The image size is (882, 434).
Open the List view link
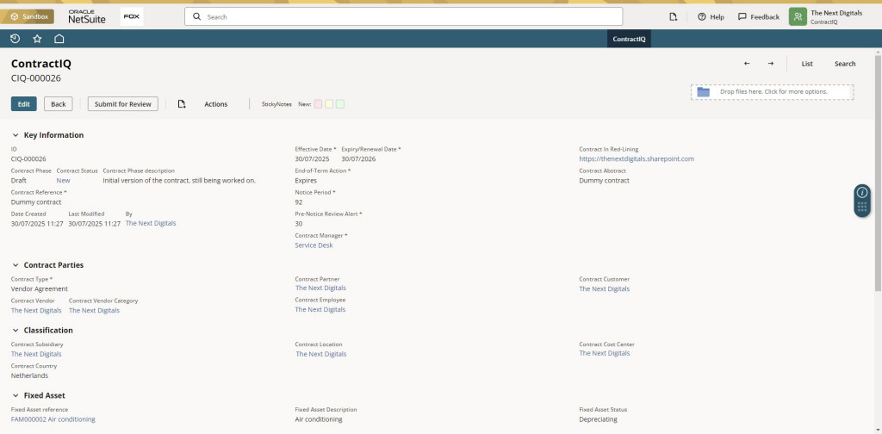807,64
